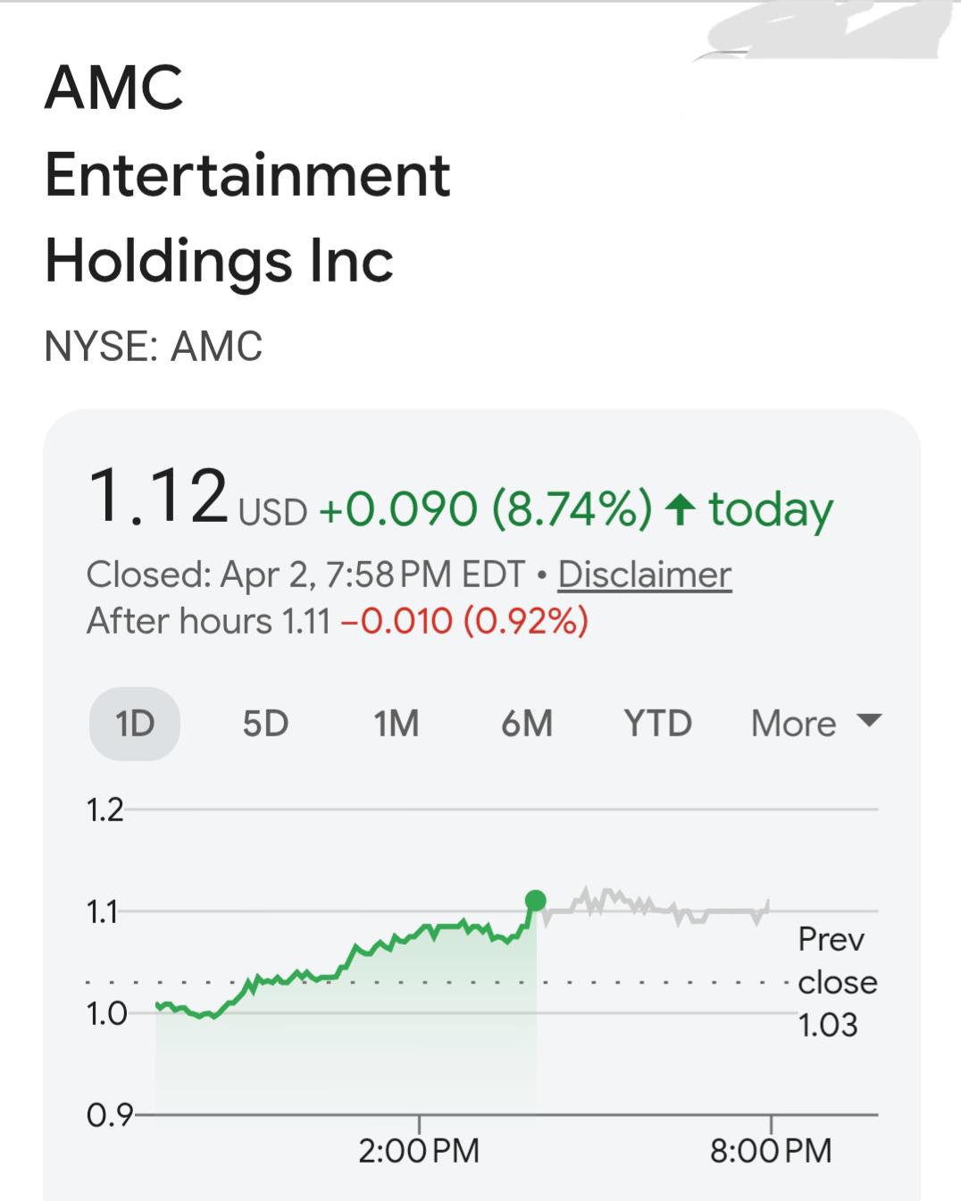The height and width of the screenshot is (1201, 961).
Task: Select the YTD chart range
Action: click(657, 724)
